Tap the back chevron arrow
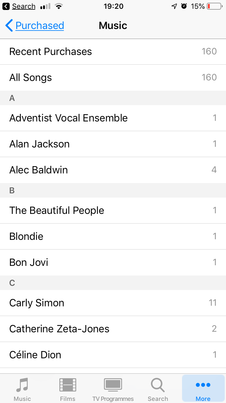Image resolution: width=226 pixels, height=403 pixels. coord(9,26)
